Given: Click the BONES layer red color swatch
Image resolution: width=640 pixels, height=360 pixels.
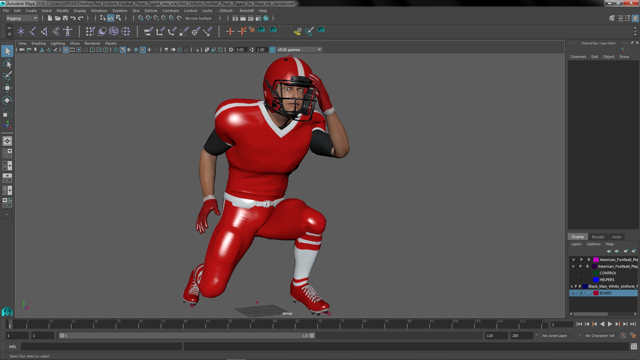Looking at the screenshot, I should tap(596, 293).
